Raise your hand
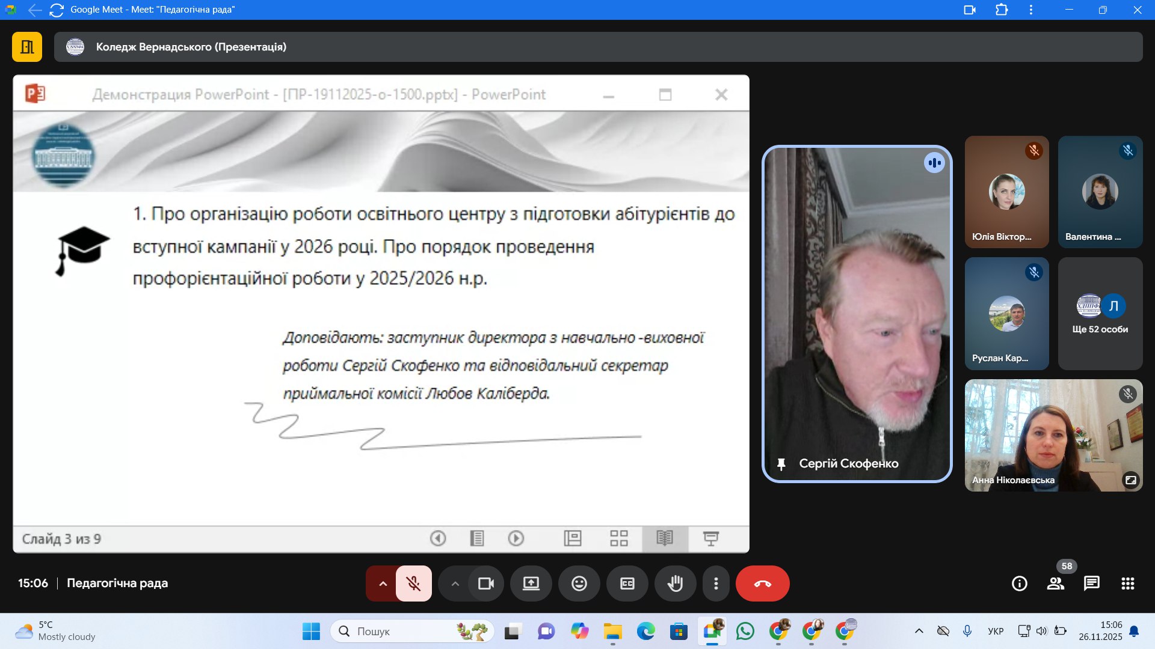This screenshot has width=1155, height=649. coord(675,583)
